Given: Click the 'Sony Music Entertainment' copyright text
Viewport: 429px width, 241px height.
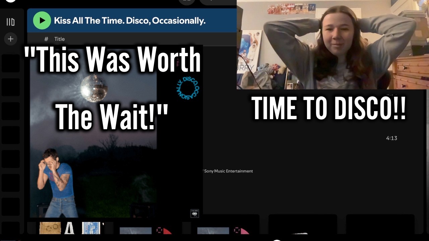Looking at the screenshot, I should click(x=228, y=171).
